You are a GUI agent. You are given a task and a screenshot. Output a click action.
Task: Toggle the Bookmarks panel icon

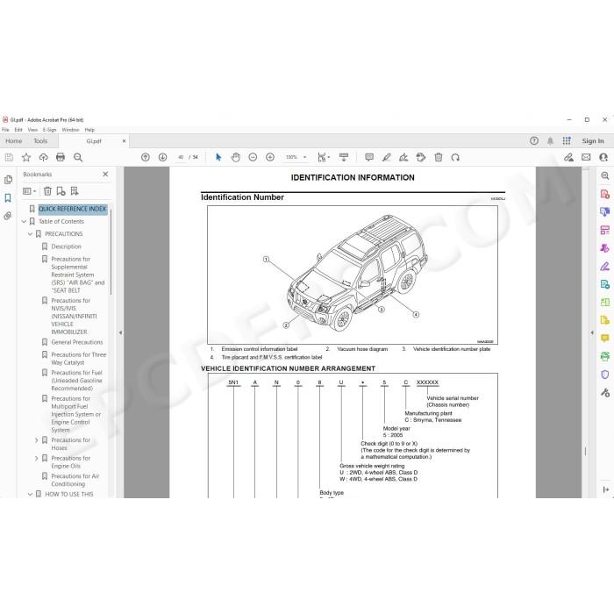click(8, 198)
